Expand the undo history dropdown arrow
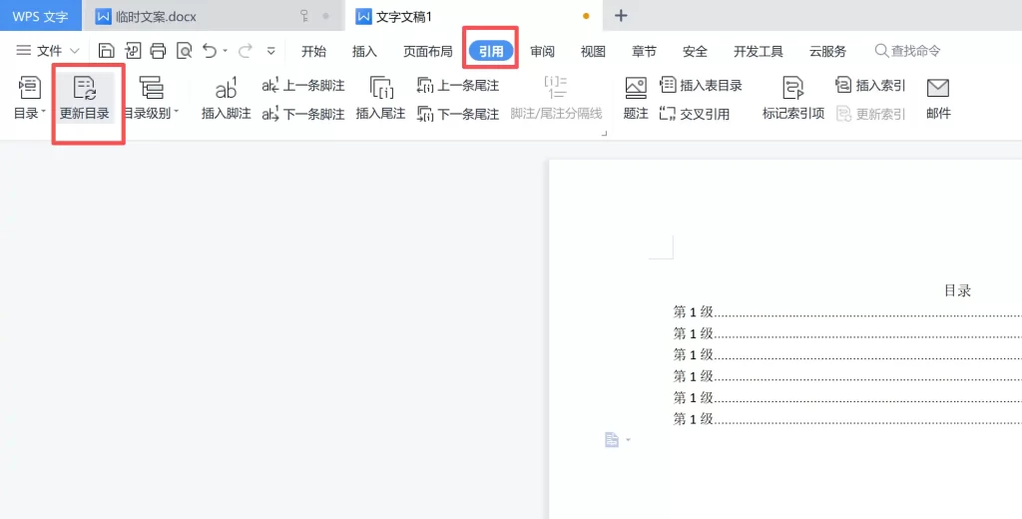The height and width of the screenshot is (519, 1022). pos(225,51)
